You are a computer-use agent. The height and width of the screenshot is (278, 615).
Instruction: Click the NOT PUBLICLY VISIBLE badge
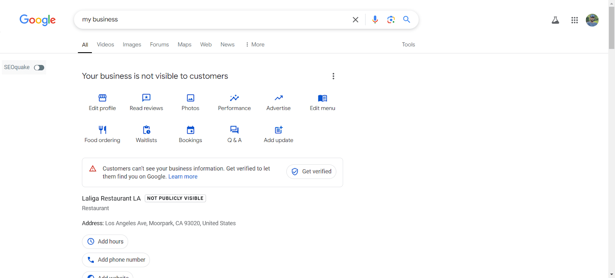coord(175,199)
